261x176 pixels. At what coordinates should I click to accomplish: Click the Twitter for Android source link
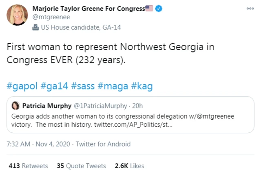point(103,144)
